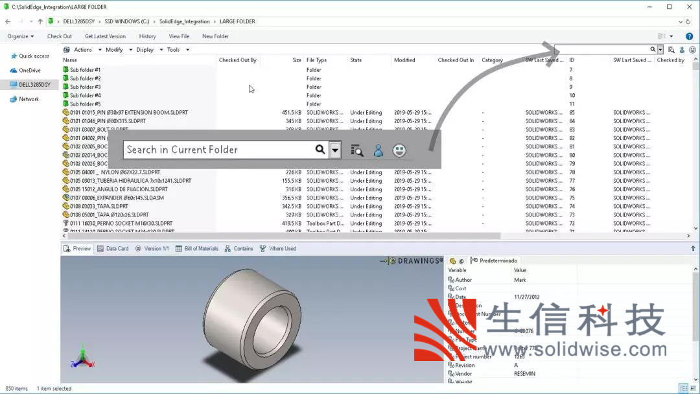Switch to the Preview tab
This screenshot has width=700, height=394.
77,249
